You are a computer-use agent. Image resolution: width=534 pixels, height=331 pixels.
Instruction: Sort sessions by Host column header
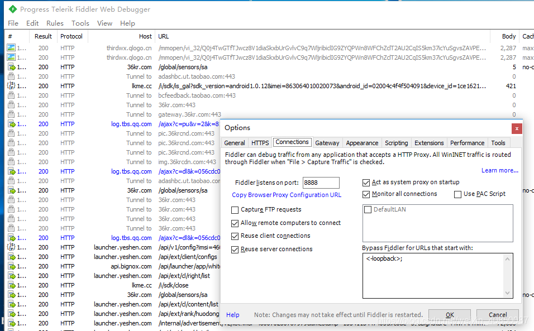click(x=122, y=36)
